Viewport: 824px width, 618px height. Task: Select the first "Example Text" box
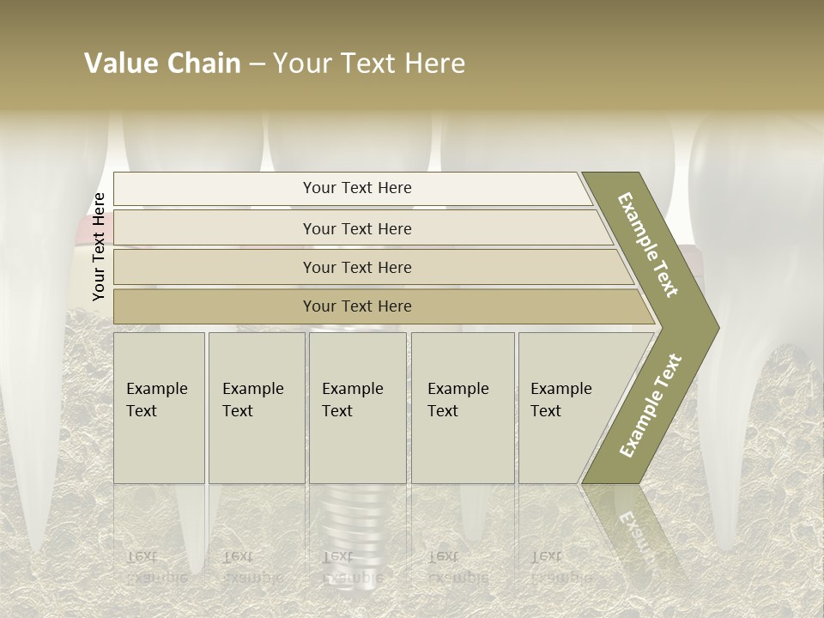point(159,408)
